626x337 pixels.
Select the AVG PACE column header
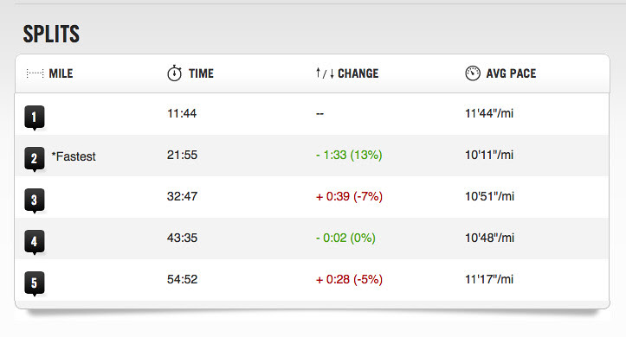[511, 73]
